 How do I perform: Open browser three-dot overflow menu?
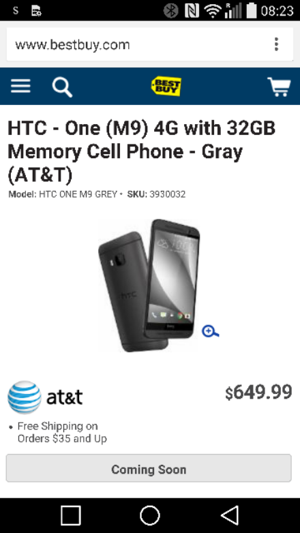click(x=276, y=44)
